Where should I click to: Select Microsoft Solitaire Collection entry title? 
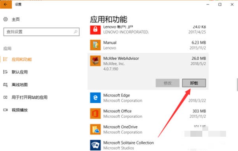click(129, 143)
